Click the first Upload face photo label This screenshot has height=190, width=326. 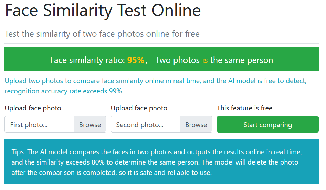33,108
